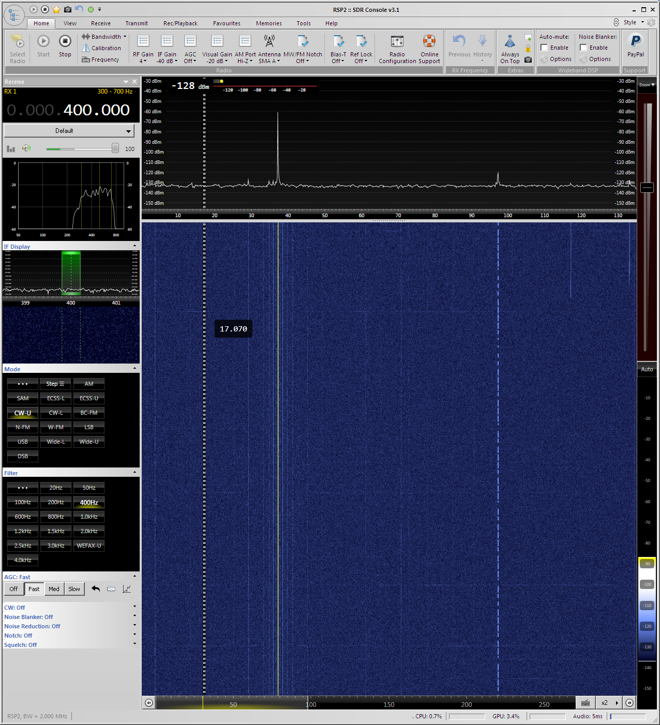Set AGC to Slow
660x725 pixels.
pyautogui.click(x=74, y=589)
